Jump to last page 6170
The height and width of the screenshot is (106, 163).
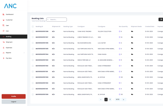[x=118, y=99]
